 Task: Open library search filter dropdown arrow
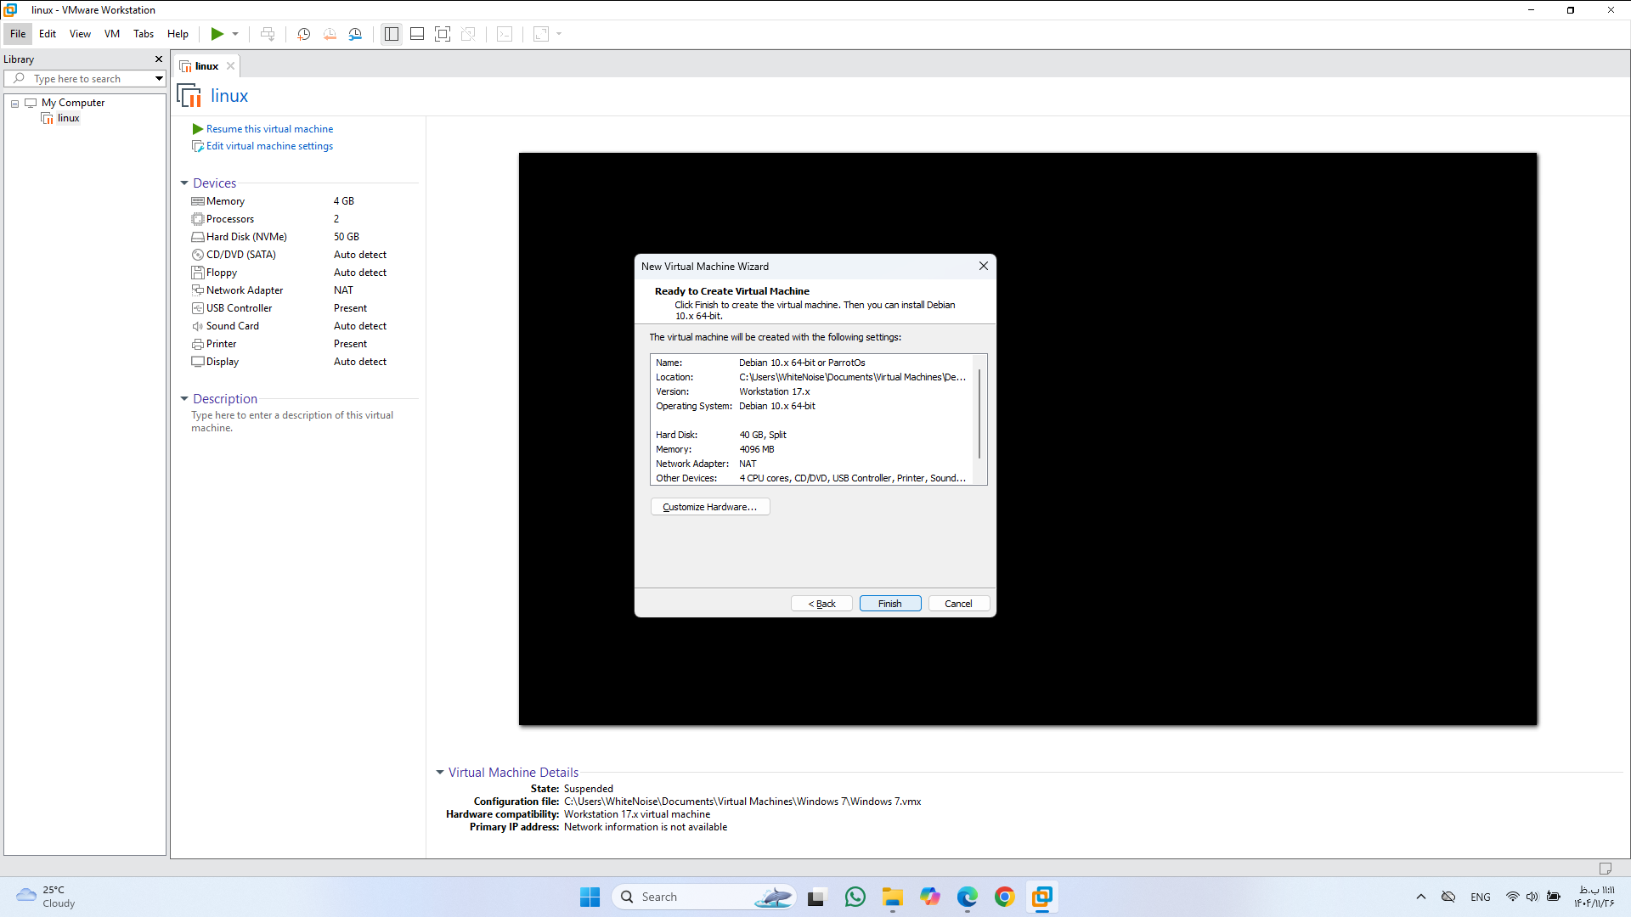[159, 79]
